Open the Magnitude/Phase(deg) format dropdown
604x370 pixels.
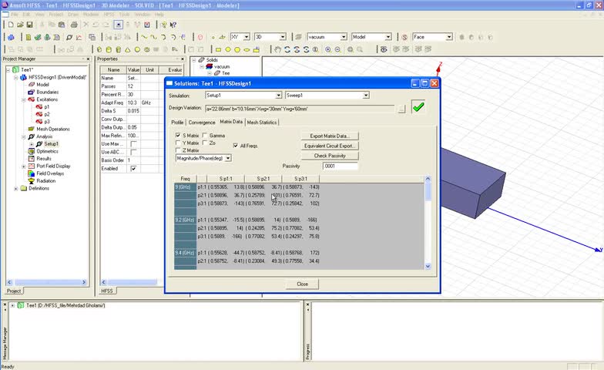pos(228,158)
